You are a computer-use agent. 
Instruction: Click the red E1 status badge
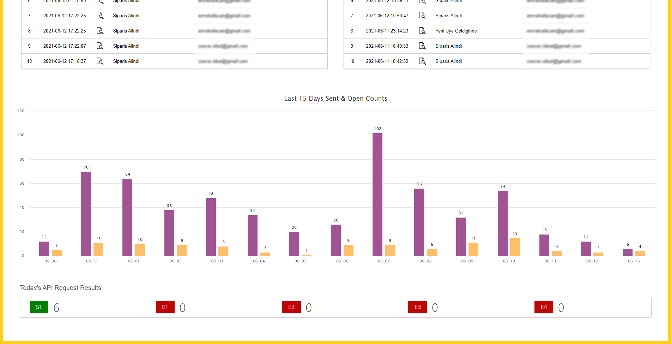point(165,307)
